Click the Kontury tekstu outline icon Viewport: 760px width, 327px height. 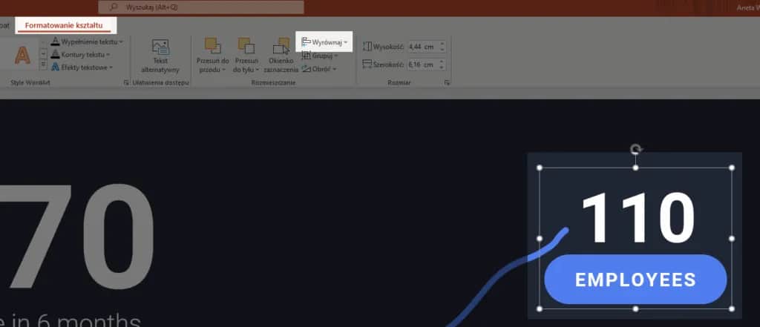pos(55,54)
